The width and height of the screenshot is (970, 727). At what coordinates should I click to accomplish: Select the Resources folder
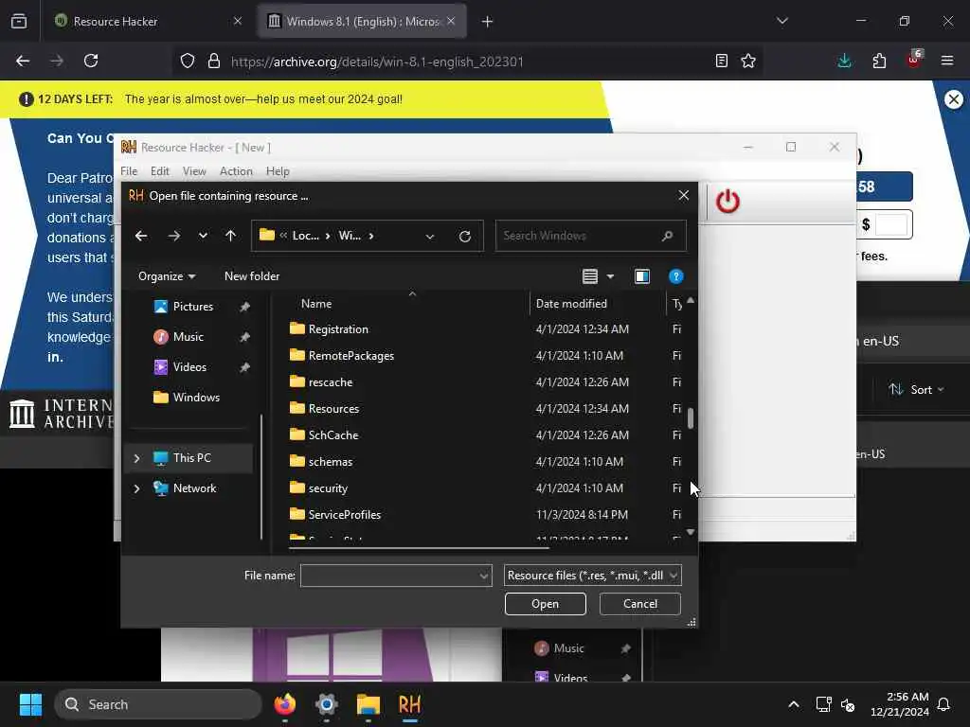point(333,409)
